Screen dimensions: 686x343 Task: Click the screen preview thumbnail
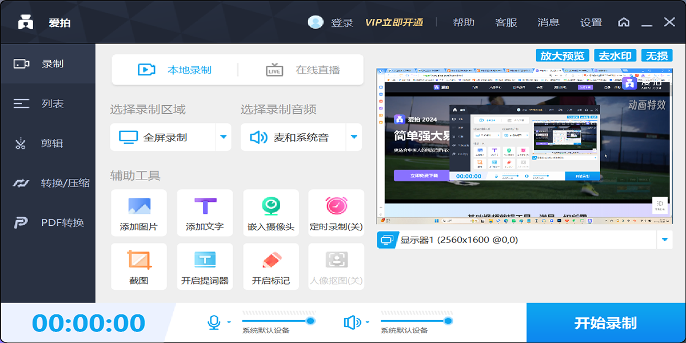pyautogui.click(x=524, y=146)
